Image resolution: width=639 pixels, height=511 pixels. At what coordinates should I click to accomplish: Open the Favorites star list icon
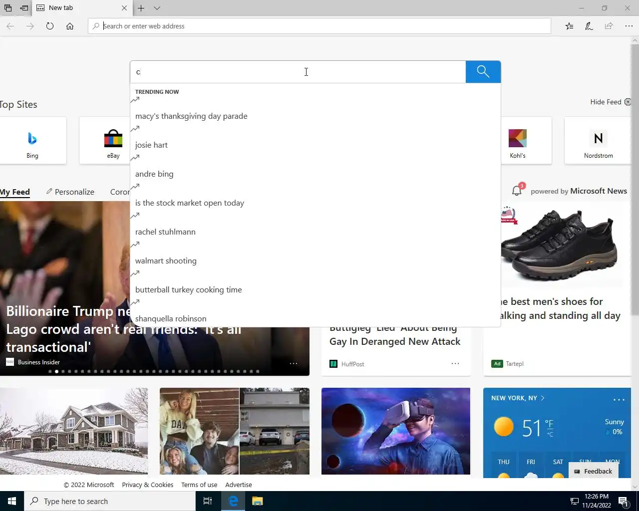(569, 26)
